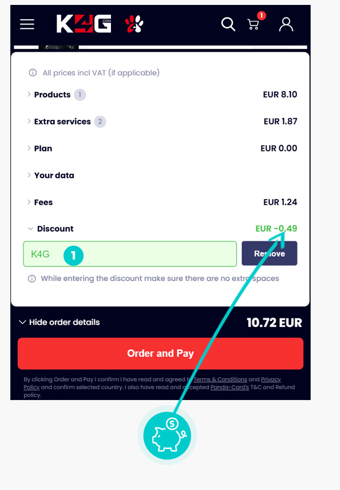The image size is (340, 490).
Task: Open the shopping cart icon
Action: point(254,24)
